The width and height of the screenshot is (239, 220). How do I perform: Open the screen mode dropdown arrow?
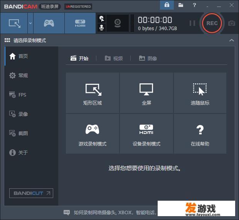(x=30, y=23)
